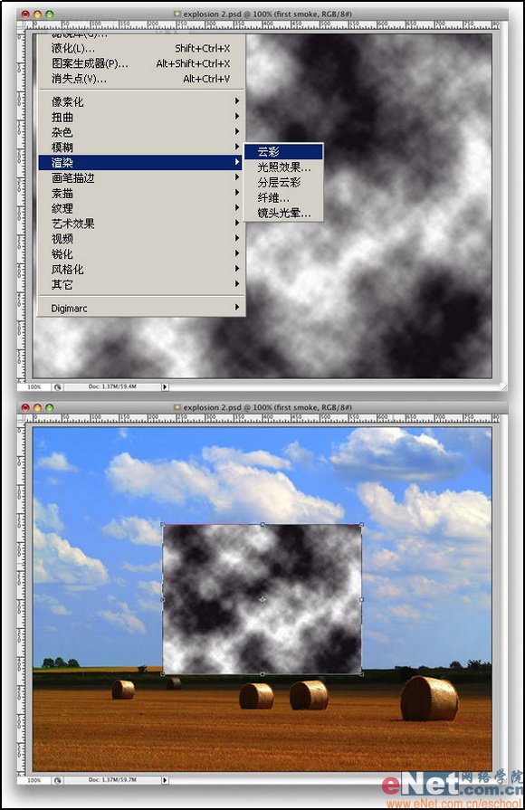Choose 光照效果... in the render submenu
This screenshot has width=525, height=810.
tap(283, 167)
